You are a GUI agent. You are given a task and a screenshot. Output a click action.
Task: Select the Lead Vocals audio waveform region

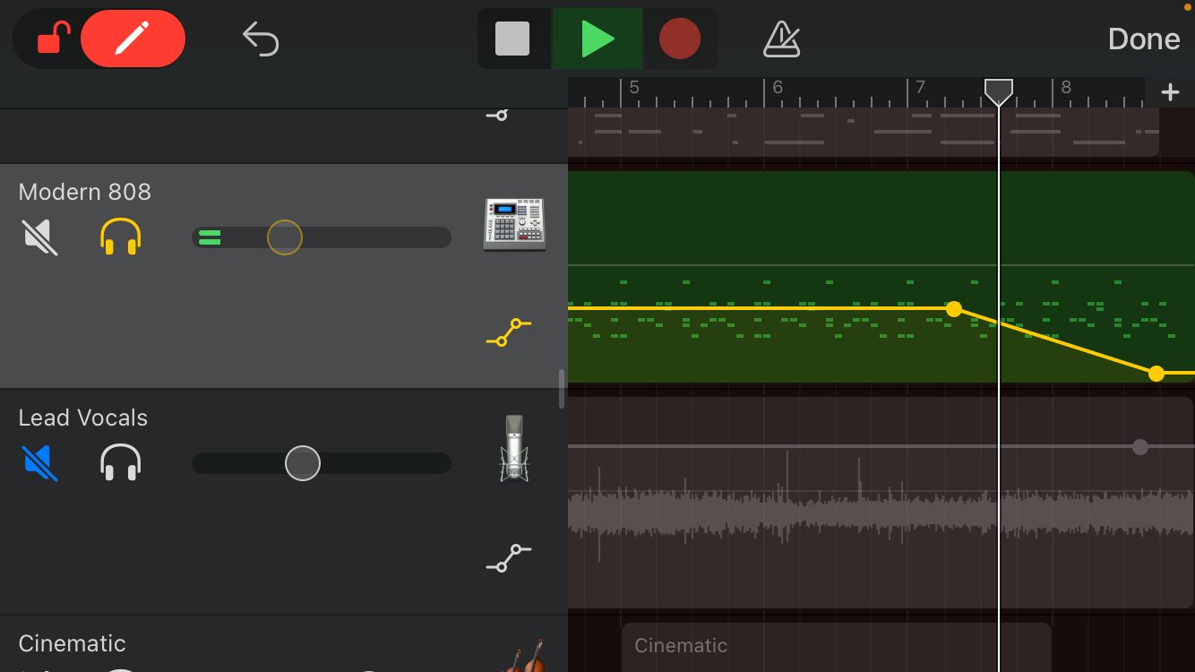pos(881,504)
